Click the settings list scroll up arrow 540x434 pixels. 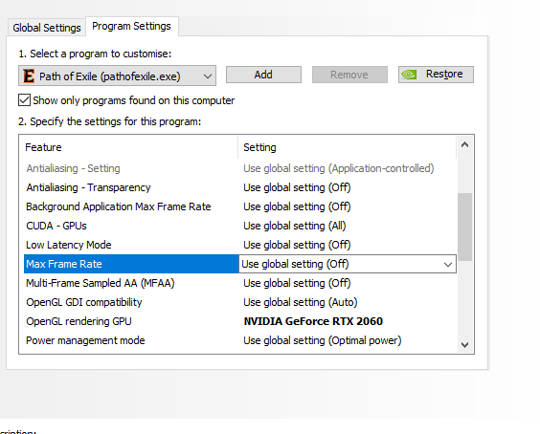point(465,144)
